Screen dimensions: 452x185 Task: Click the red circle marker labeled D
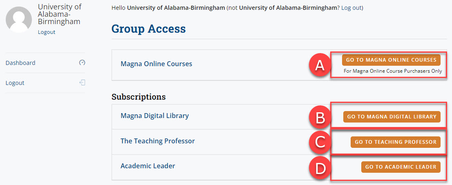(x=320, y=167)
